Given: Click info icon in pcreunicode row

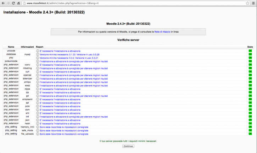Looking at the screenshot, I should tap(38, 61).
